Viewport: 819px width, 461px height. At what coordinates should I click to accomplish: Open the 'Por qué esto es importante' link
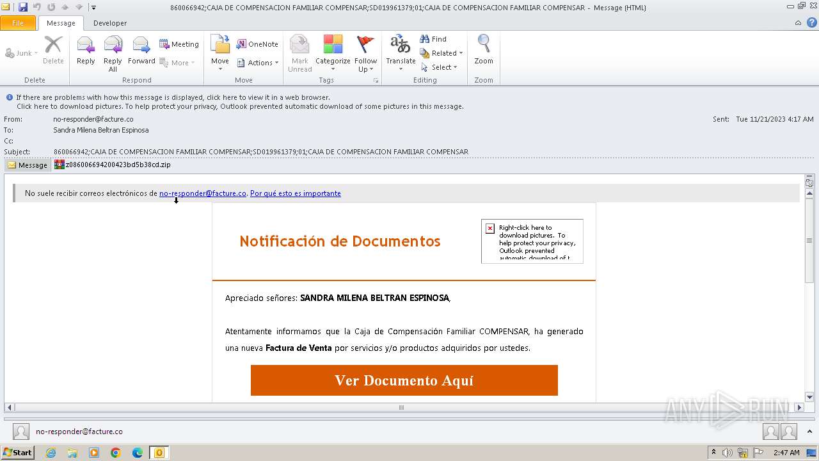click(296, 193)
